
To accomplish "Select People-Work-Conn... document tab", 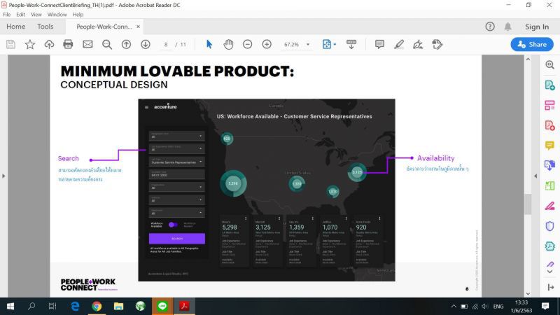I will (104, 27).
